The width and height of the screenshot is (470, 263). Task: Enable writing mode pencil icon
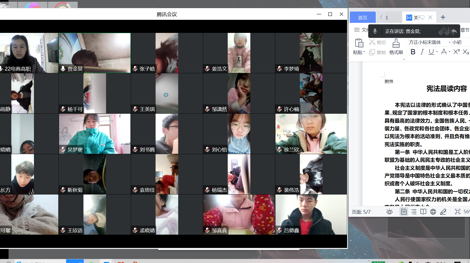[x=443, y=212]
